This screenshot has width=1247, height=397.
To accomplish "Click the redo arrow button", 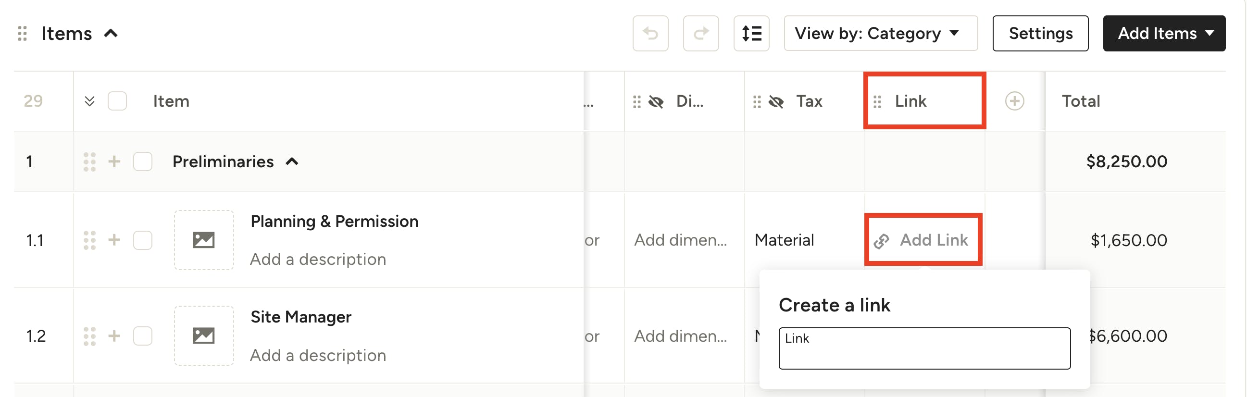I will coord(700,34).
